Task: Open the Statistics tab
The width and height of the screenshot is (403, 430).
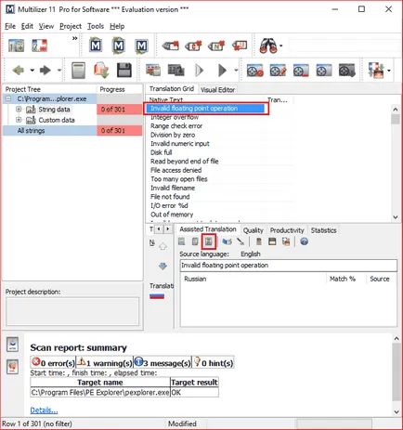Action: coord(323,230)
